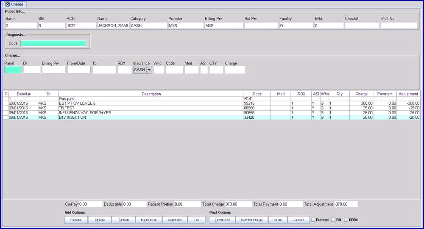Click the Visit No. field
424x229 pixels.
click(x=399, y=26)
